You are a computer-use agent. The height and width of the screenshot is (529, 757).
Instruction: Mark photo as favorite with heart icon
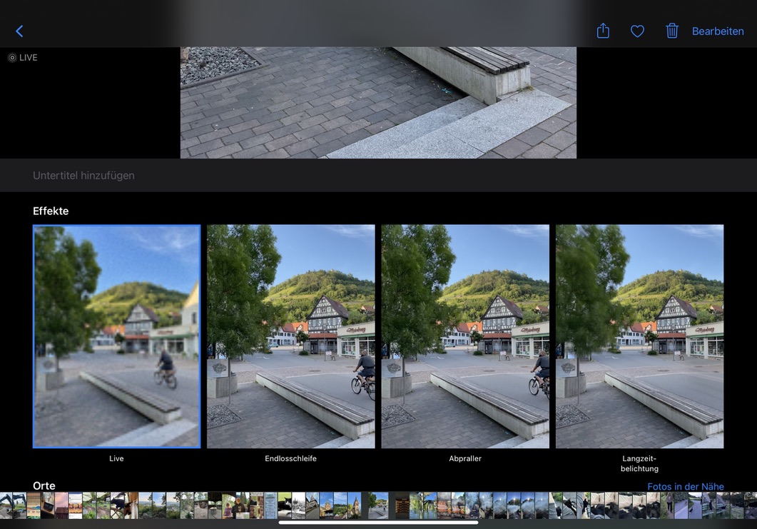click(637, 31)
